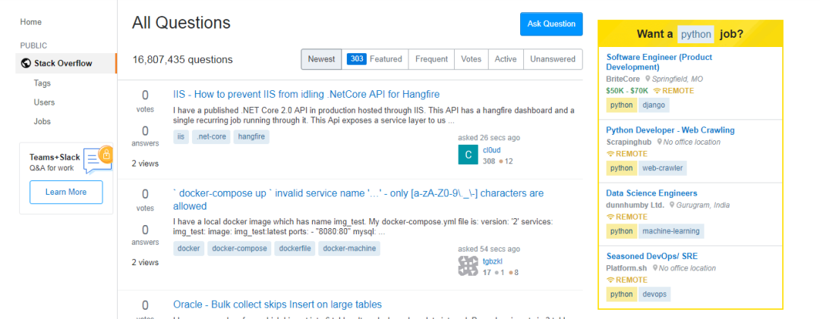This screenshot has height=319, width=820.
Task: Click the 16,807,435 questions count
Action: 182,60
